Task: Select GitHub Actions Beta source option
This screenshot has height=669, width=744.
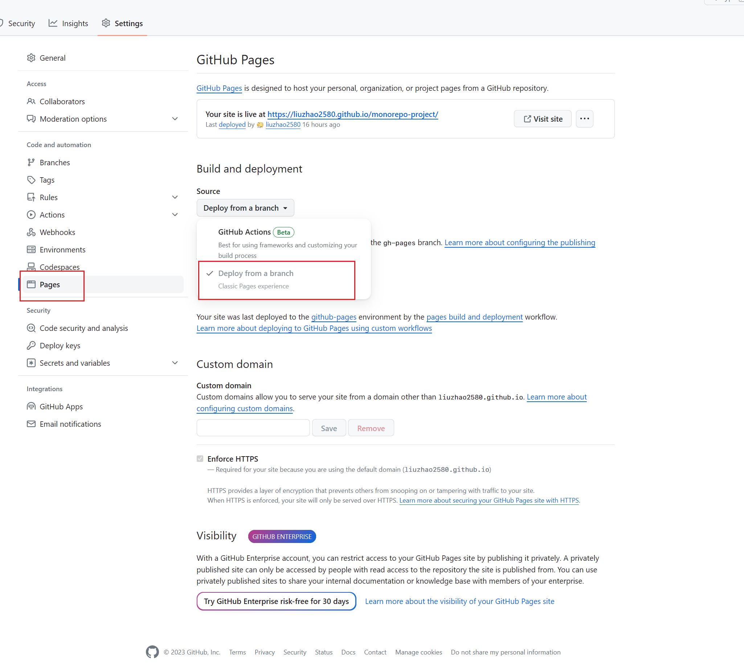Action: [x=284, y=243]
